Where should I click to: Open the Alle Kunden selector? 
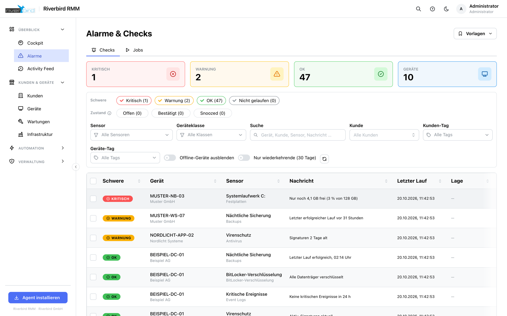point(384,135)
